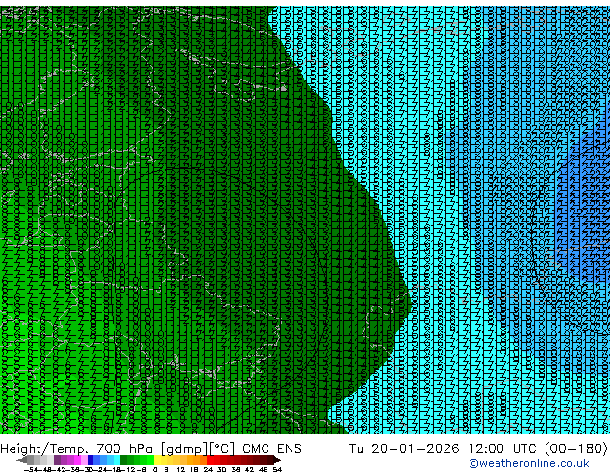Pick the bright red legend swatch at 24
Image resolution: width=610 pixels, height=472 pixels.
coord(210,459)
